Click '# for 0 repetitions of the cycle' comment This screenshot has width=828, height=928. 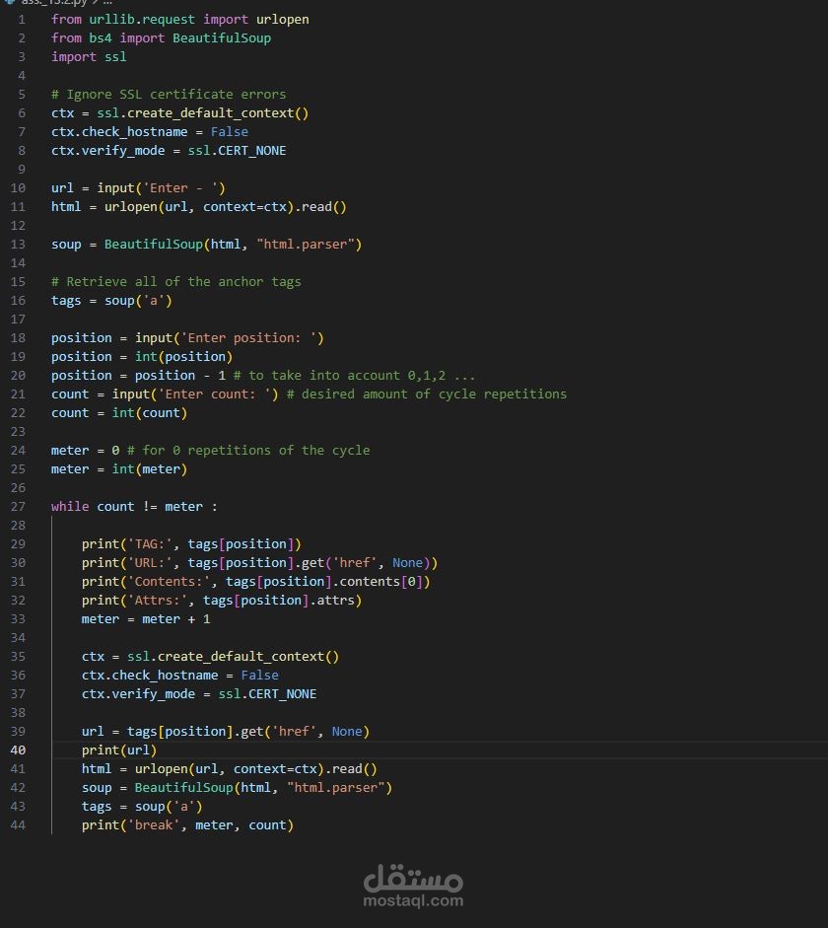point(248,451)
